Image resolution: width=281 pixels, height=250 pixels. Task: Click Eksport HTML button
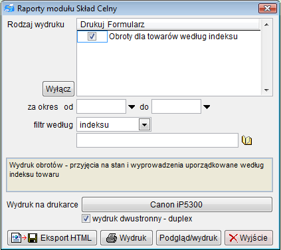52,238
